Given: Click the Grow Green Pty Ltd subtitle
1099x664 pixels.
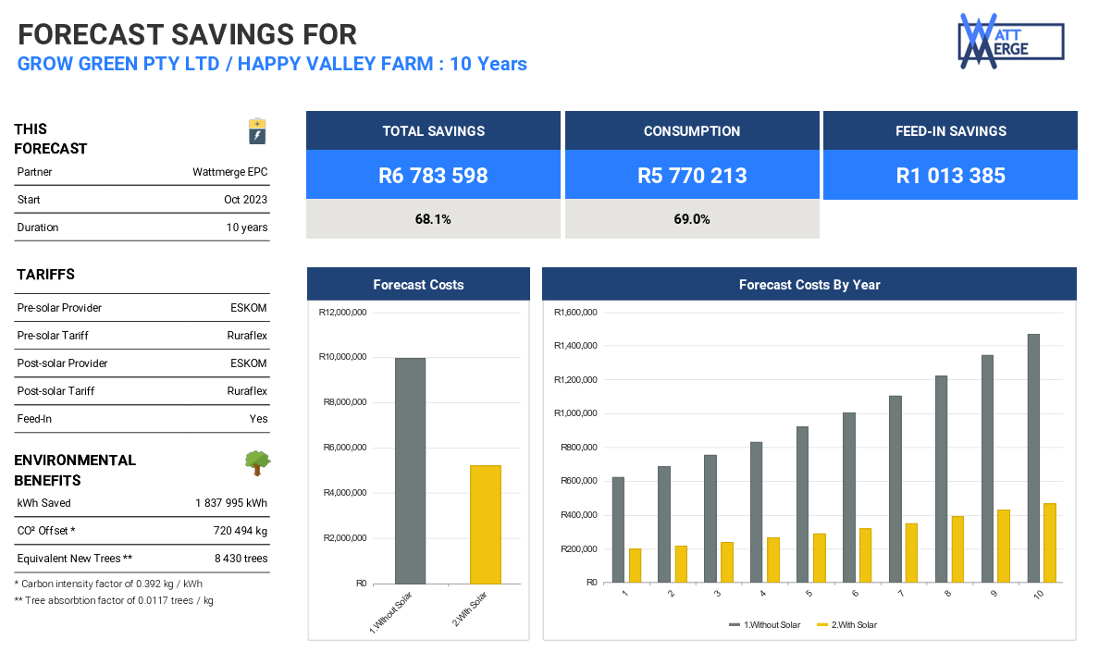Looking at the screenshot, I should point(272,64).
